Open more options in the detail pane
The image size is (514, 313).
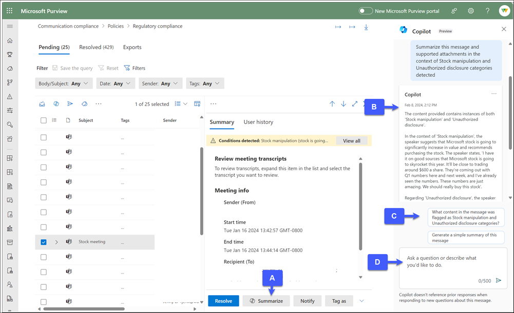[214, 103]
